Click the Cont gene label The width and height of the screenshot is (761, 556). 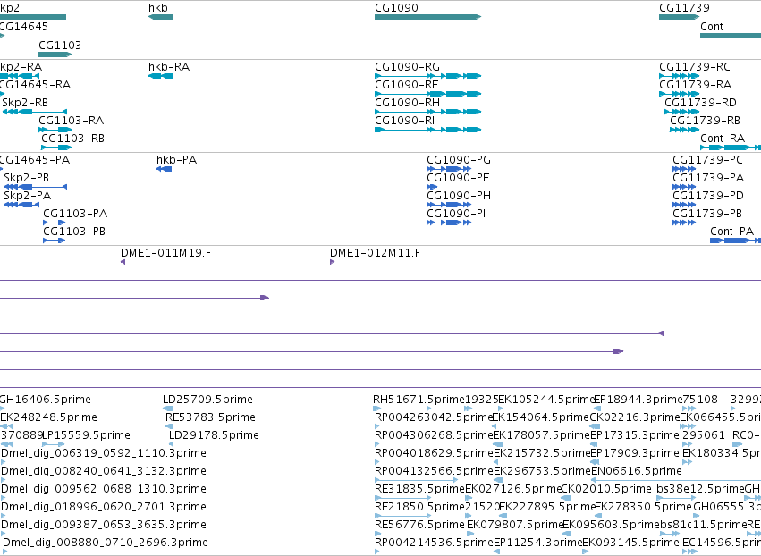pyautogui.click(x=712, y=27)
